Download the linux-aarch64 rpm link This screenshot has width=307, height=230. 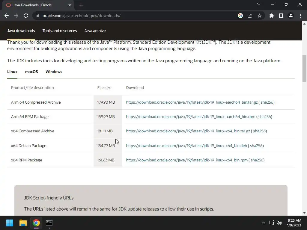[190, 117]
